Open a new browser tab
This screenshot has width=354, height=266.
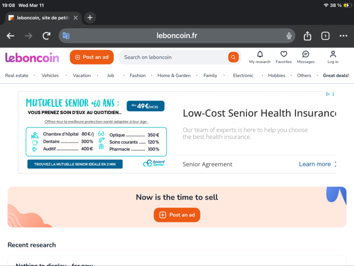point(89,18)
